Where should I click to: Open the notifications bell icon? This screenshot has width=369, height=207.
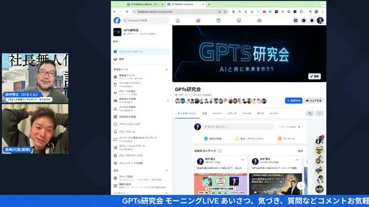[x=312, y=21]
